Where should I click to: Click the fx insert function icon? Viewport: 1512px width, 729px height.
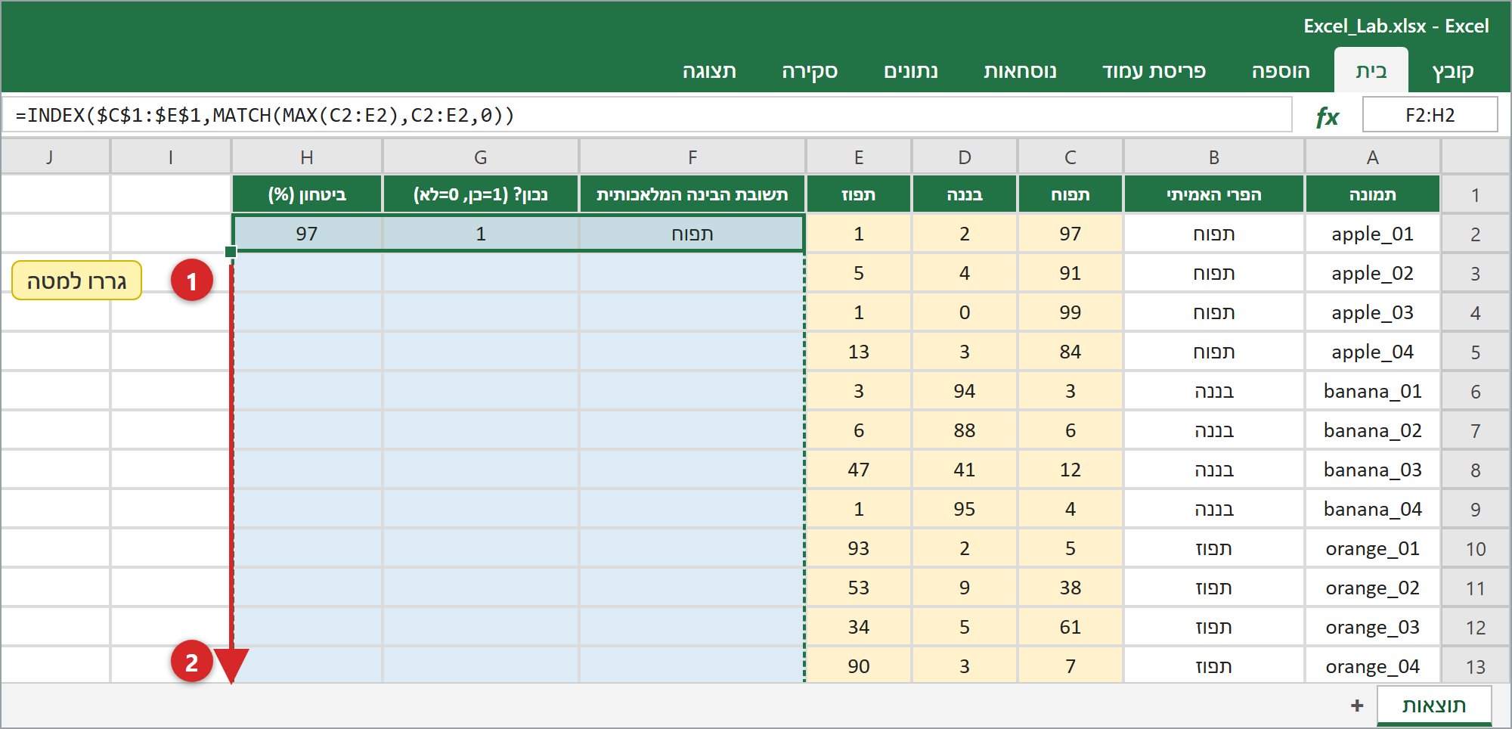[x=1327, y=116]
